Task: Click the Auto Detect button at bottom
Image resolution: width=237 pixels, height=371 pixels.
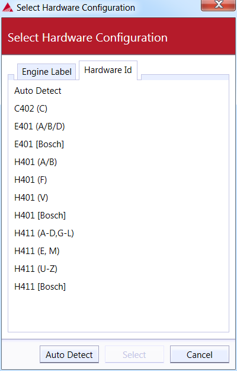Action: (69, 354)
